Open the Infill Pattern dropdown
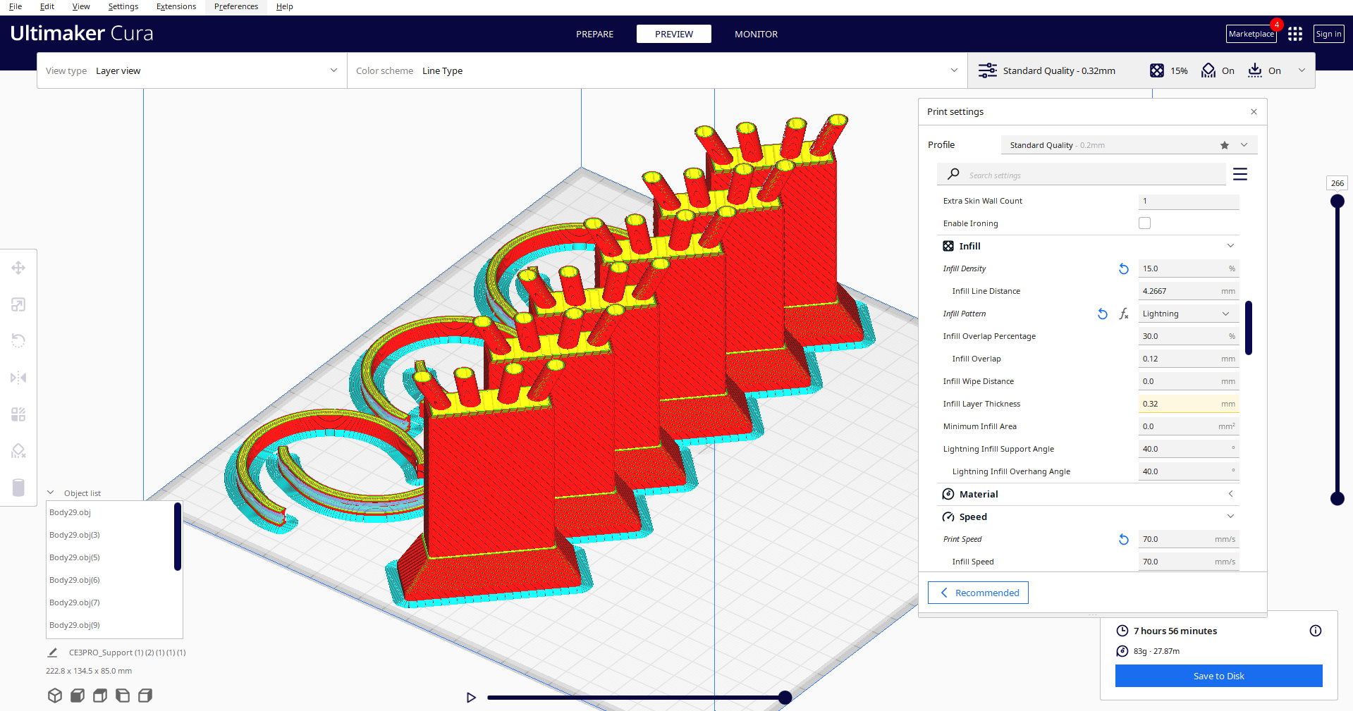The width and height of the screenshot is (1353, 711). 1188,314
